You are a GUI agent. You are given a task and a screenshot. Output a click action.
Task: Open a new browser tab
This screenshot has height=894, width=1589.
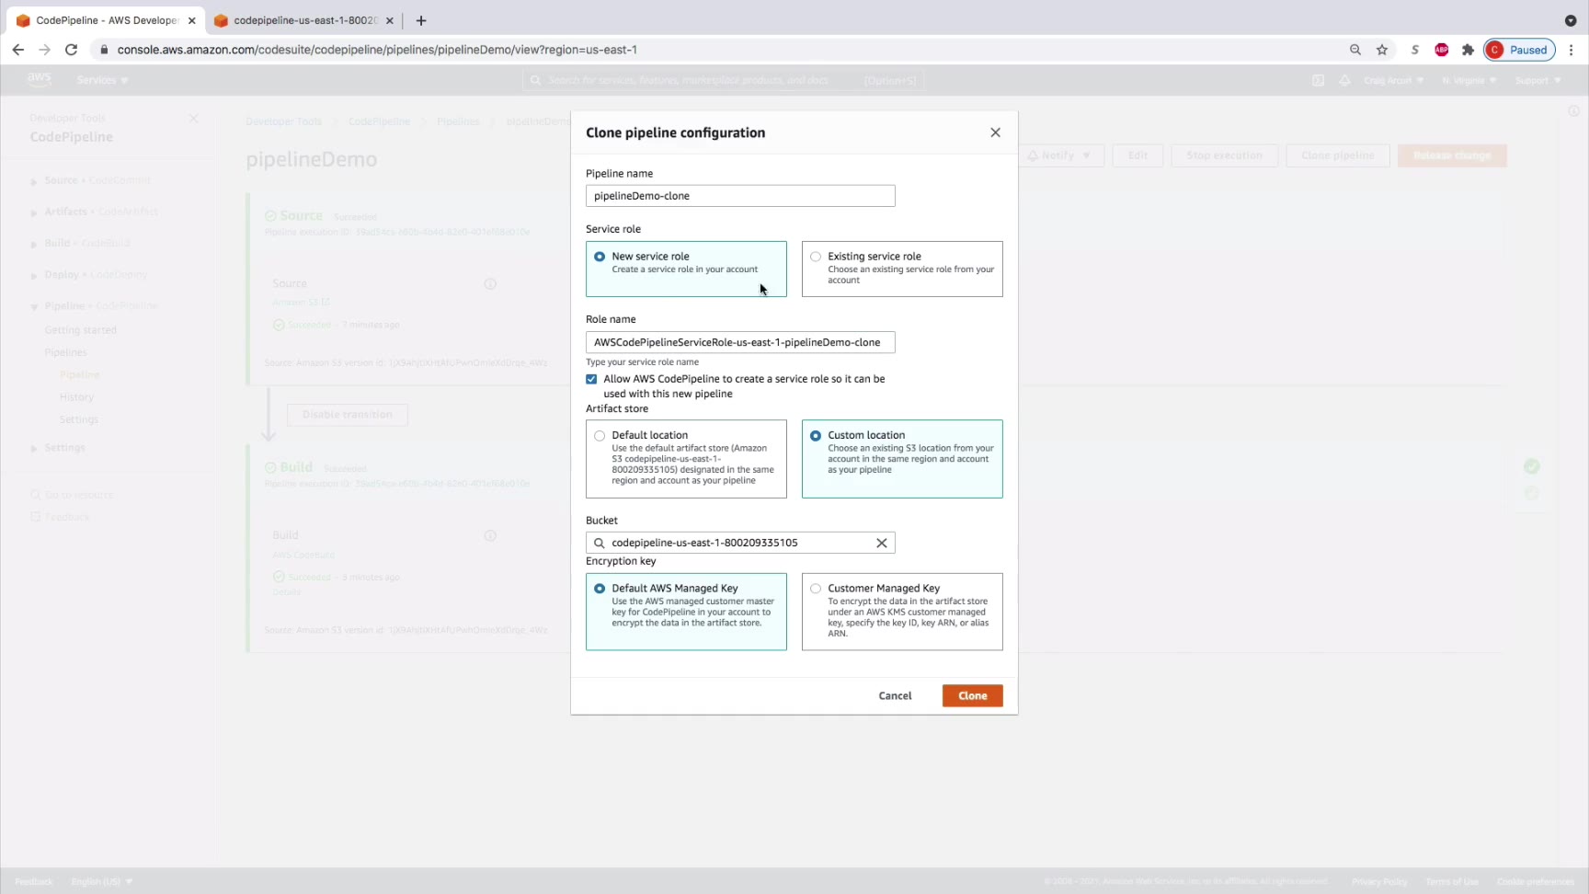coord(421,20)
